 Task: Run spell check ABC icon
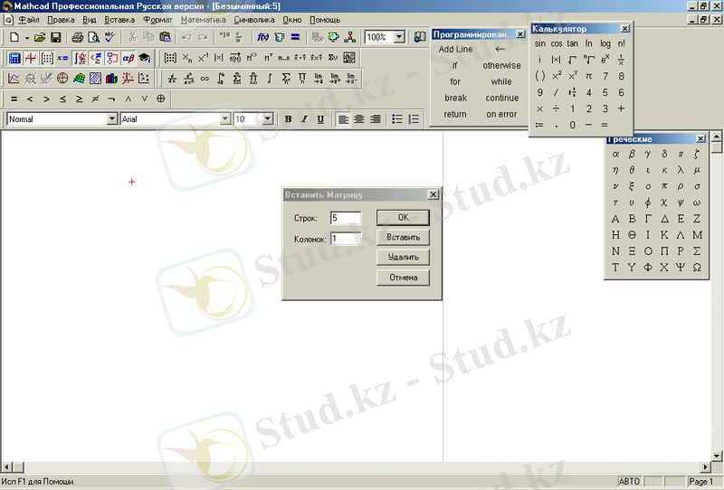click(110, 37)
